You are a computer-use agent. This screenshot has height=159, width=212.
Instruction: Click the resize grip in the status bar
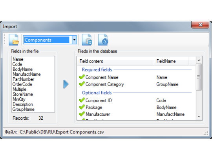coord(206,133)
